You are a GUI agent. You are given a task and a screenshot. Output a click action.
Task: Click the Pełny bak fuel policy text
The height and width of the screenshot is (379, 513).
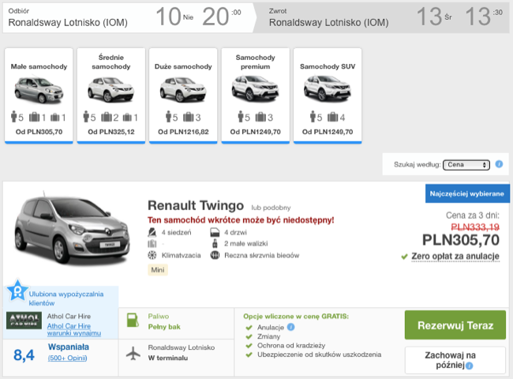click(164, 327)
